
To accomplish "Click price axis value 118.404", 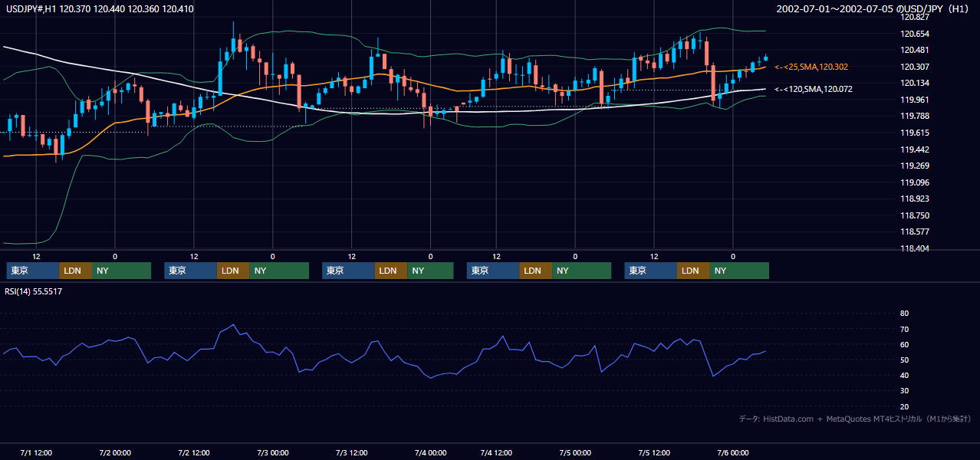I will point(916,248).
